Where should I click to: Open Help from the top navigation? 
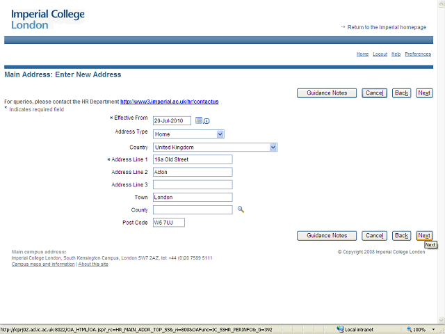(x=396, y=54)
